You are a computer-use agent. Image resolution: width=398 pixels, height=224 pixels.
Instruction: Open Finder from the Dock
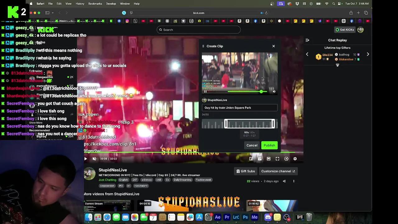point(89,217)
